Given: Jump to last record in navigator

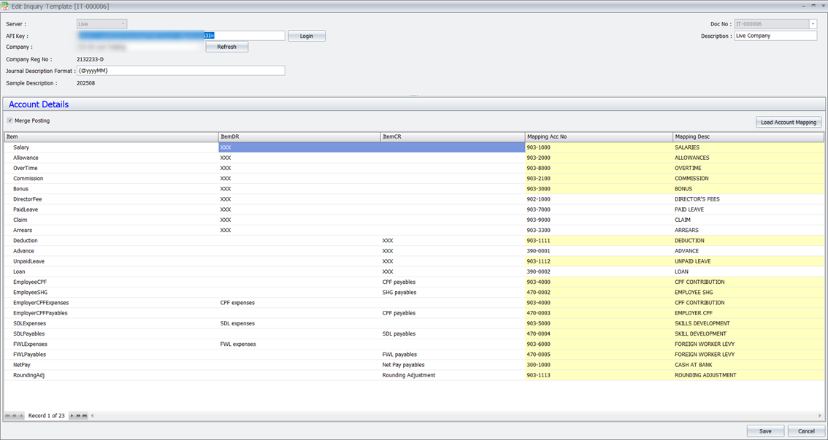Looking at the screenshot, I should tap(85, 416).
